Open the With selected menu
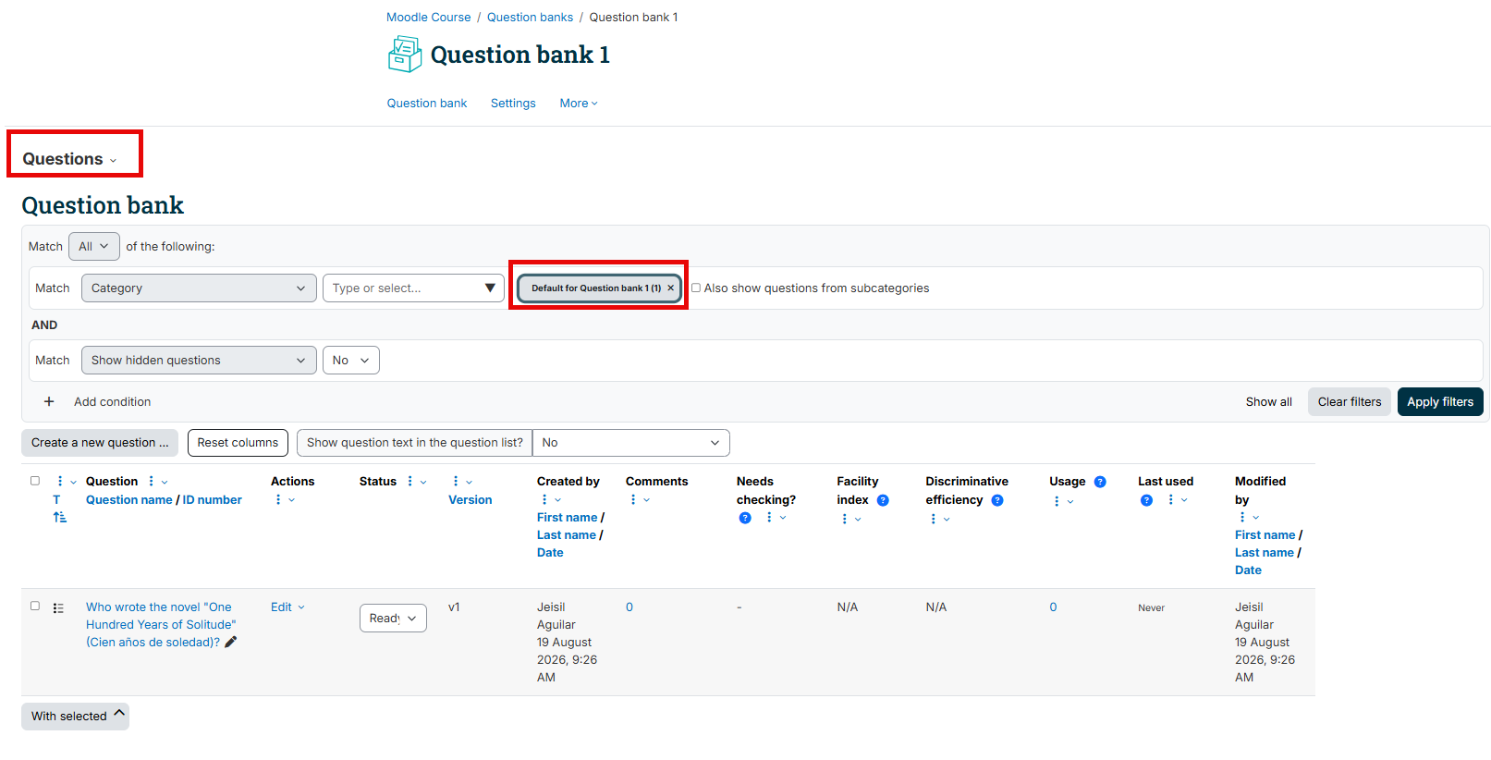Screen dimensions: 1491x760 coord(75,717)
